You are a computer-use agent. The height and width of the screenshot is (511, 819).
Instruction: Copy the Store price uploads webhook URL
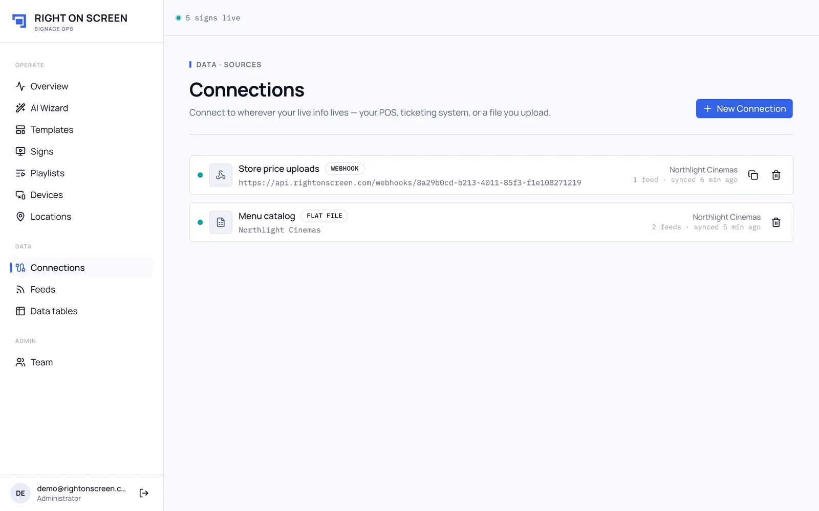(x=753, y=175)
